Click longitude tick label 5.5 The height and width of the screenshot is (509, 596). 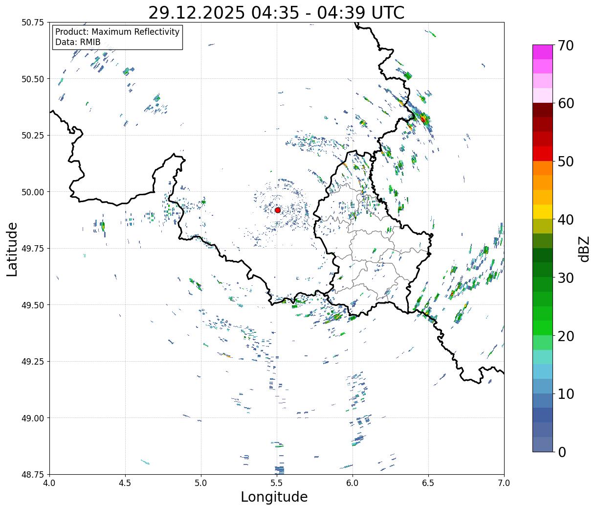(x=277, y=483)
